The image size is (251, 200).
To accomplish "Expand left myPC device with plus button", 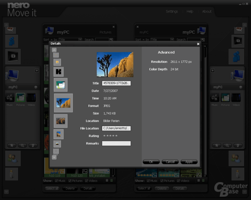I will (x=37, y=70).
